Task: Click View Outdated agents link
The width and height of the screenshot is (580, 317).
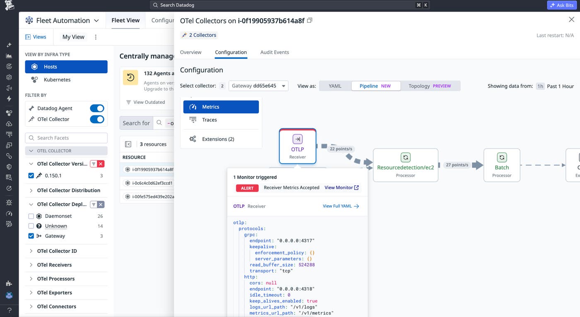Action: (145, 102)
